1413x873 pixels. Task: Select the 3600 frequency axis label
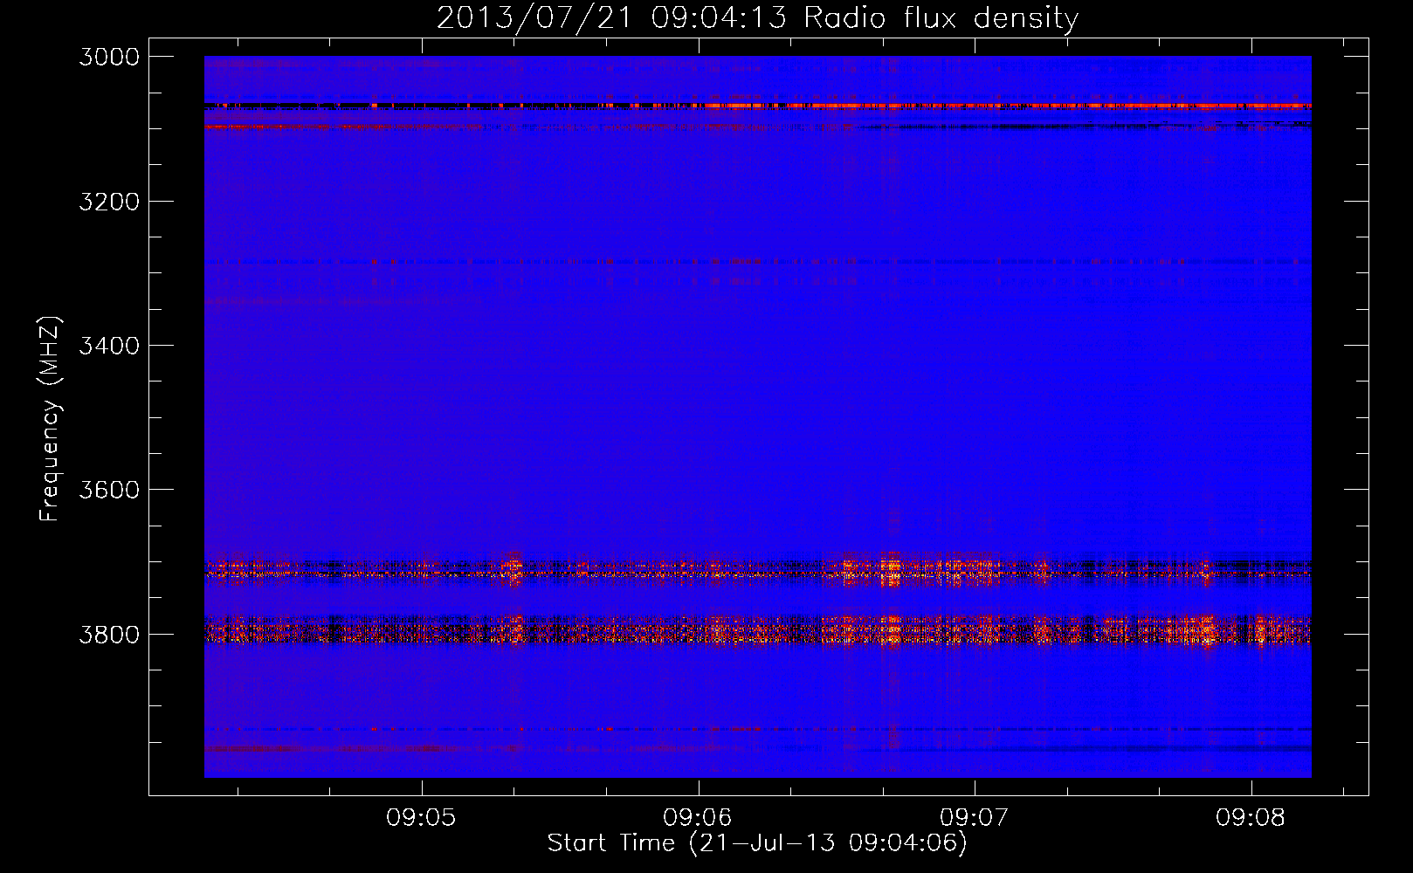click(109, 490)
